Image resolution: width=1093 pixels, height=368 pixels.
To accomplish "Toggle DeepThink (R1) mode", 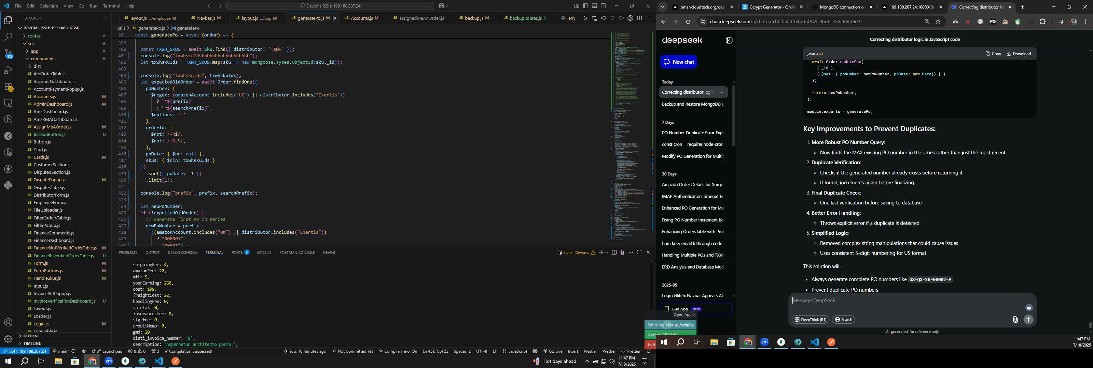I will (810, 320).
